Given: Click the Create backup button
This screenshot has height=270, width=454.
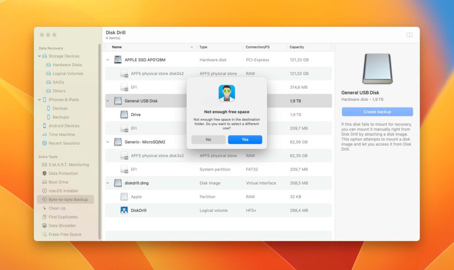Looking at the screenshot, I should coord(377,111).
